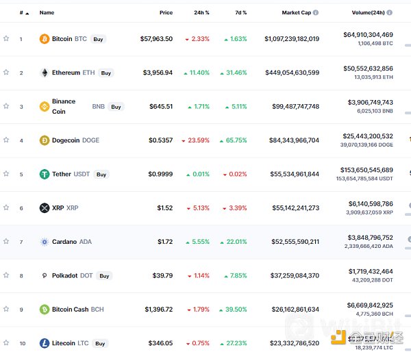Click the Dogecoin logo icon

click(x=45, y=140)
